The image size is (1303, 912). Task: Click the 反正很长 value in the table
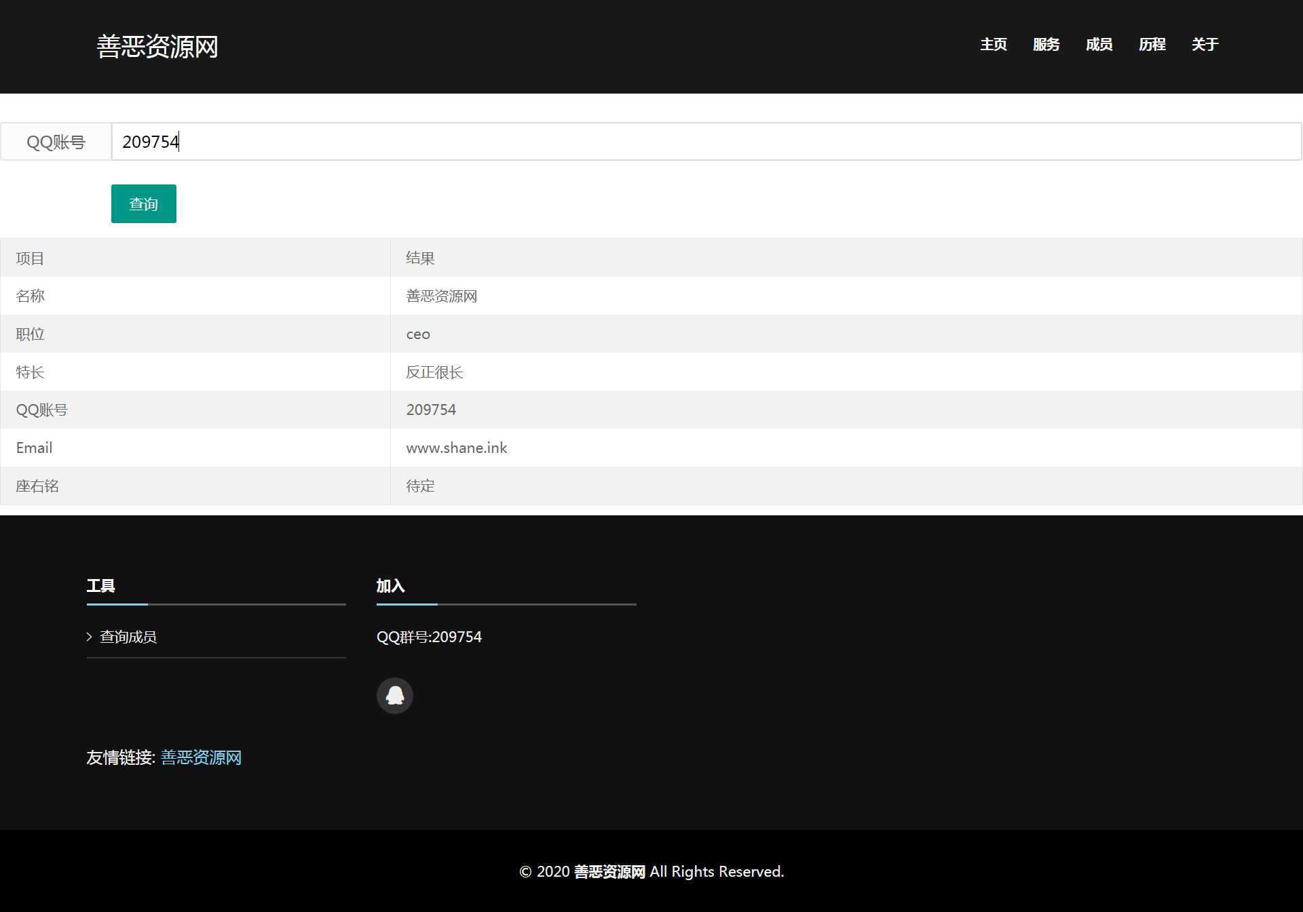434,372
